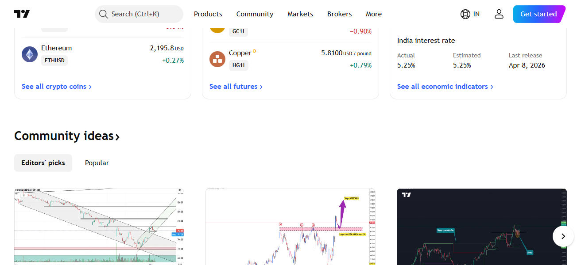581x265 pixels.
Task: Click inside the Search (Ctrl+K) field
Action: click(x=139, y=14)
